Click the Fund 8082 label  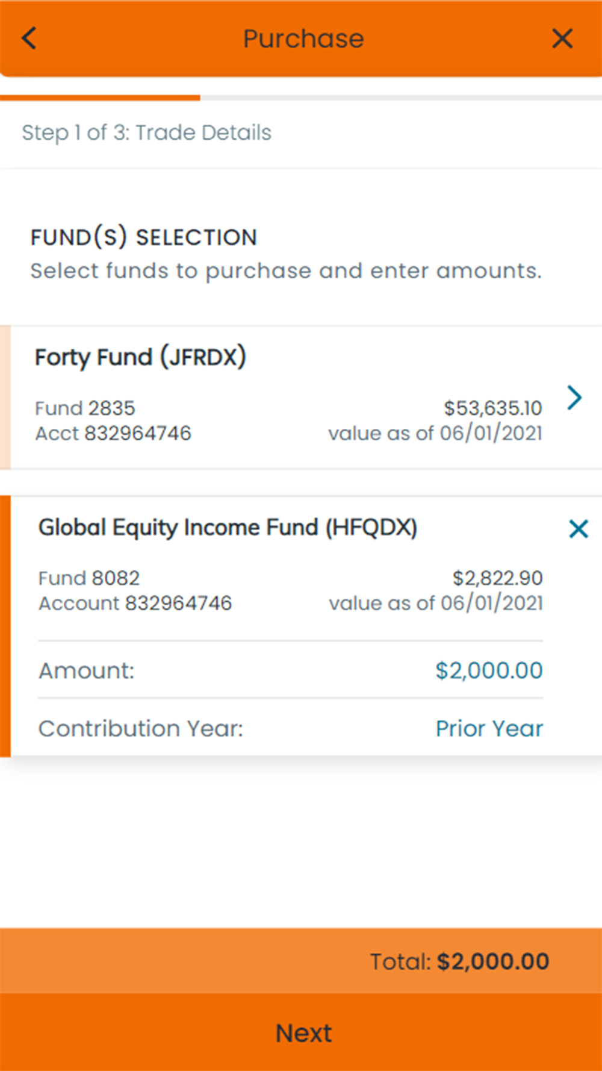[x=89, y=578]
